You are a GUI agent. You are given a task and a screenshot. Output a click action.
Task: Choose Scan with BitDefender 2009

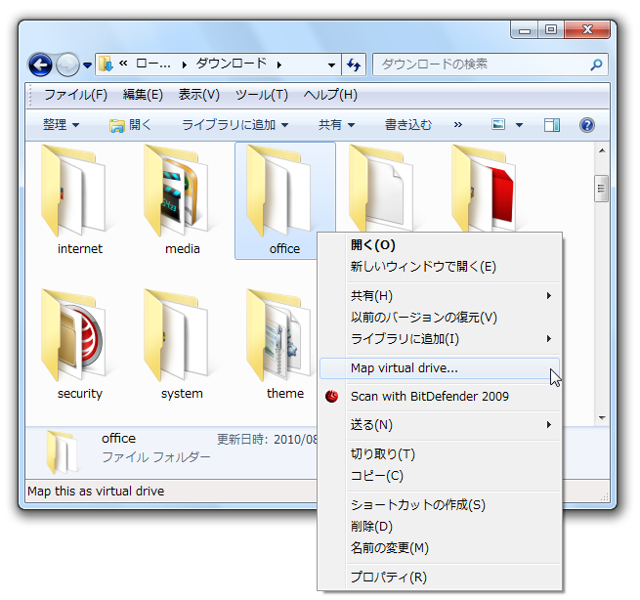tap(440, 397)
